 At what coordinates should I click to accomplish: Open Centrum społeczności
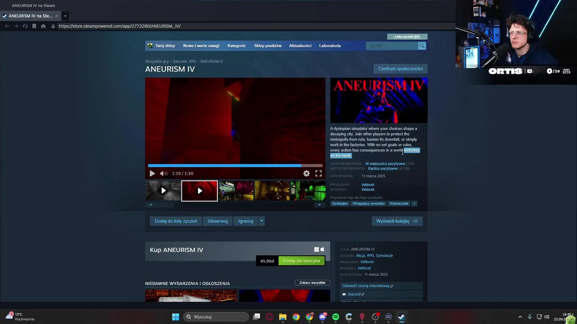[x=400, y=68]
